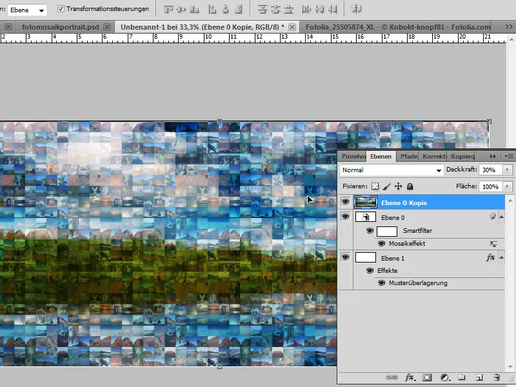Click smart filter indicator on Ebene 0
Screen dimensions: 516x387
click(x=492, y=216)
